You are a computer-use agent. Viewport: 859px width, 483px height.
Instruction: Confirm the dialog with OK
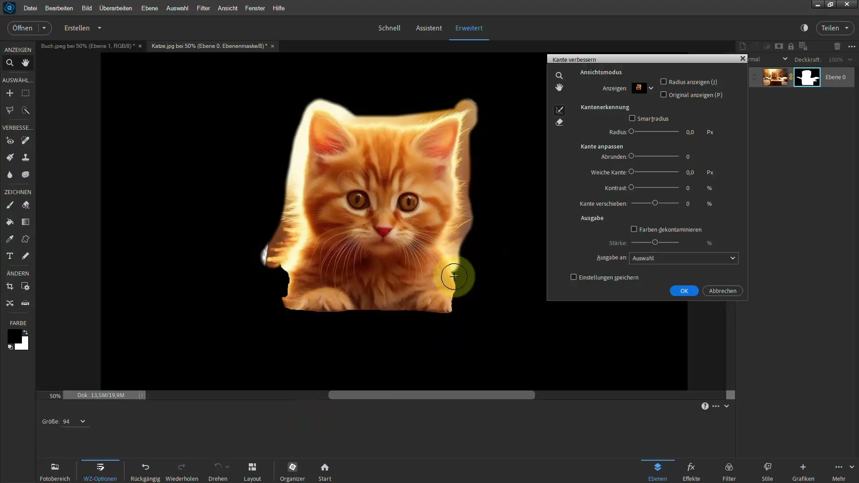pyautogui.click(x=684, y=291)
